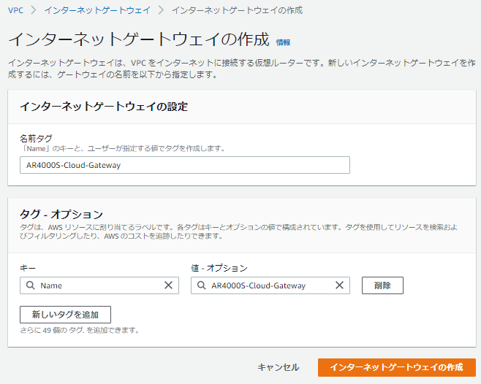Click the 新しいタグを追加 button

(65, 315)
